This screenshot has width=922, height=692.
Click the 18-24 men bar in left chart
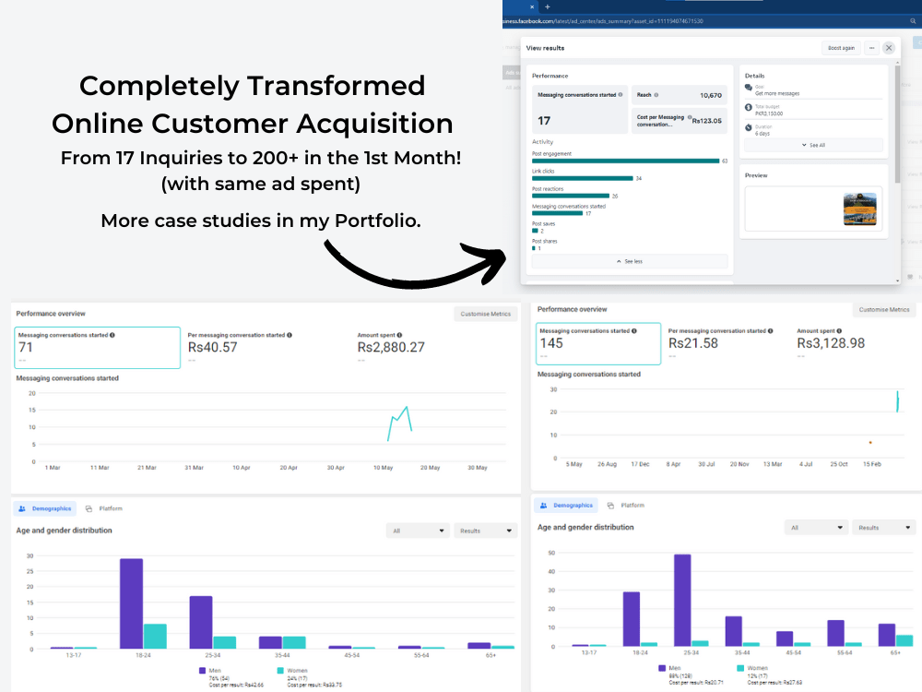(131, 603)
